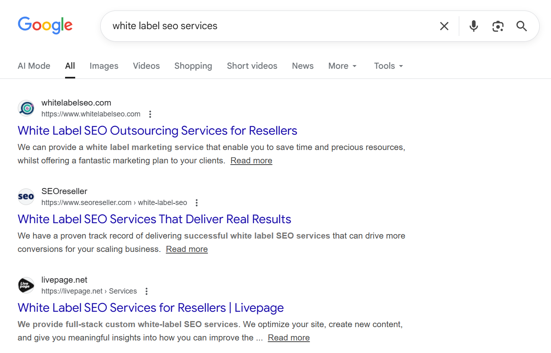Switch to the News tab
This screenshot has height=353, width=551.
pos(302,66)
